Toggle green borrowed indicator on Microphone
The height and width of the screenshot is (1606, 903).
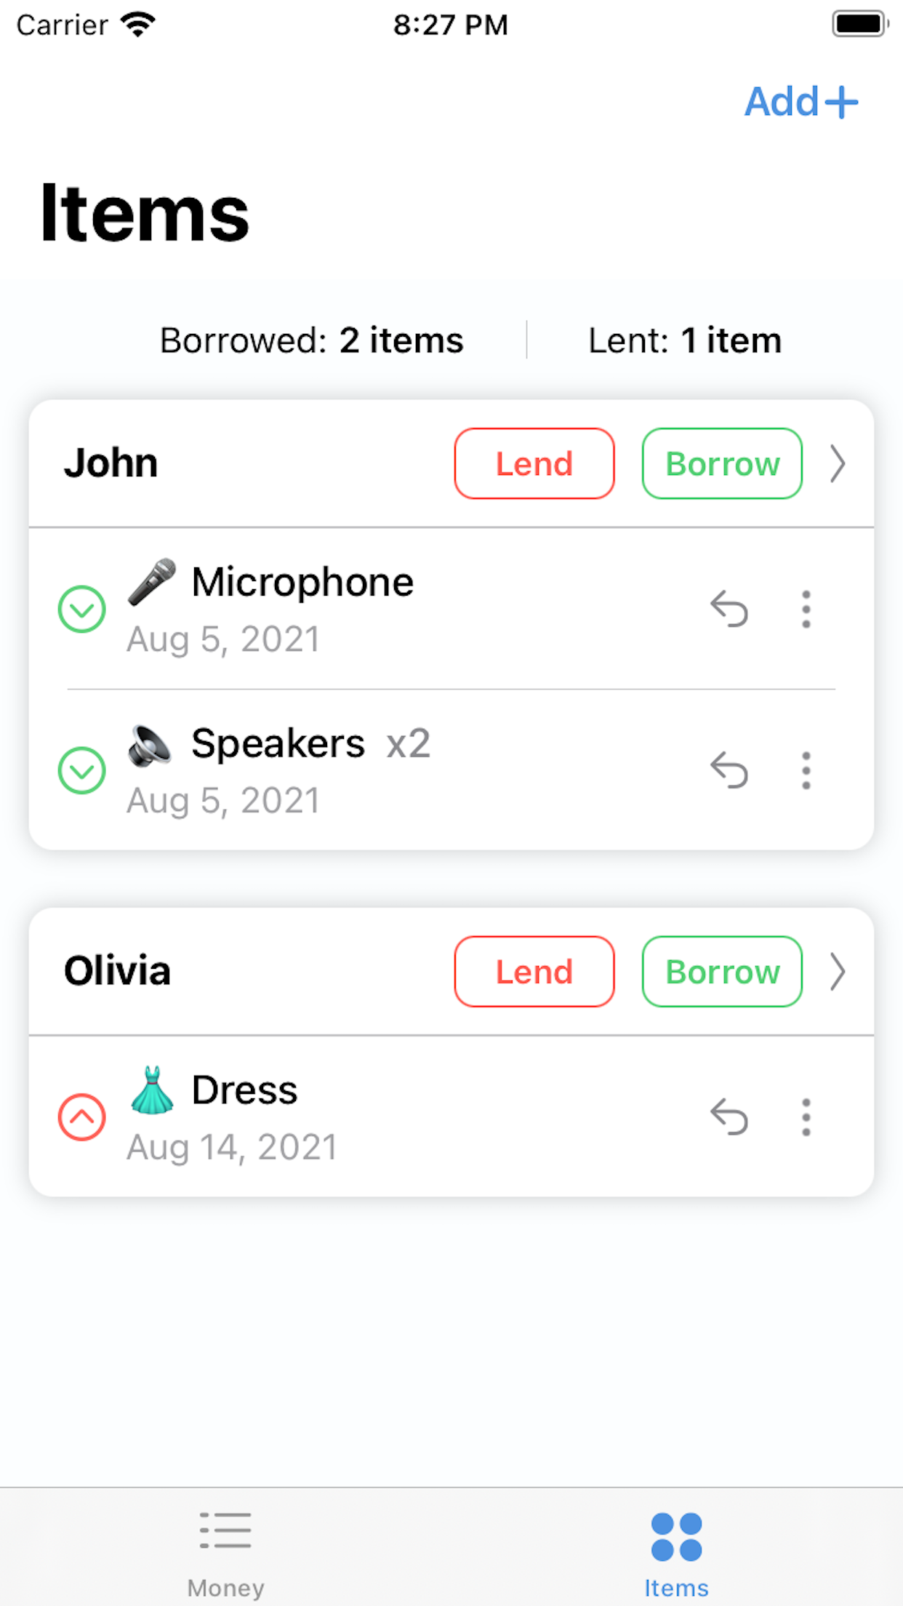click(x=82, y=609)
